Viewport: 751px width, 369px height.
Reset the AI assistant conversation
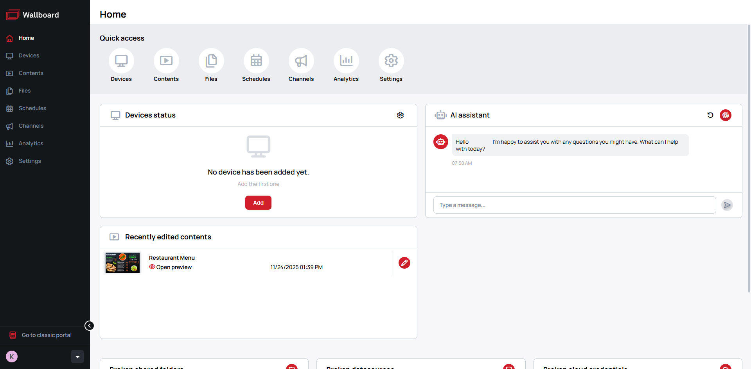(710, 115)
